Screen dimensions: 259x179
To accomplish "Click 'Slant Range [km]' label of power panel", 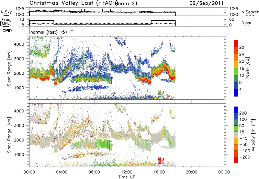I will click(x=9, y=68).
